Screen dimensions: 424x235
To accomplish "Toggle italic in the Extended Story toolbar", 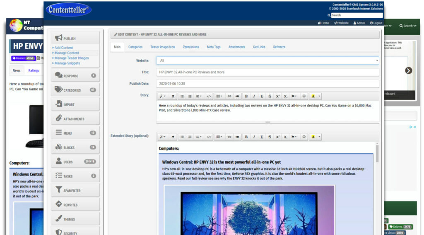I will click(x=254, y=137).
